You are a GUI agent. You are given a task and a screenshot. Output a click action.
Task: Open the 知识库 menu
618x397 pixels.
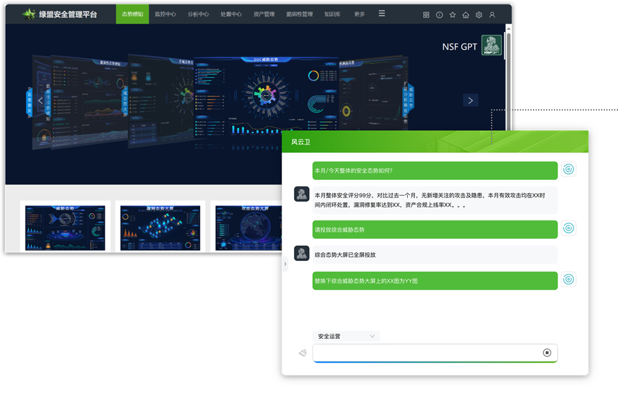point(333,14)
